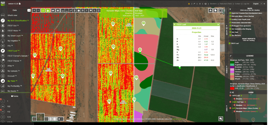The height and width of the screenshot is (125, 268).
Task: Open My Smart Layer module
Action: coord(15,36)
